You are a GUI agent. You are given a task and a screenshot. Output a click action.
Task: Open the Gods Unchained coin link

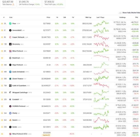point(19,72)
